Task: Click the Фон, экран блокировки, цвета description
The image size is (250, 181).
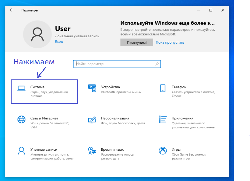Action: click(123, 123)
